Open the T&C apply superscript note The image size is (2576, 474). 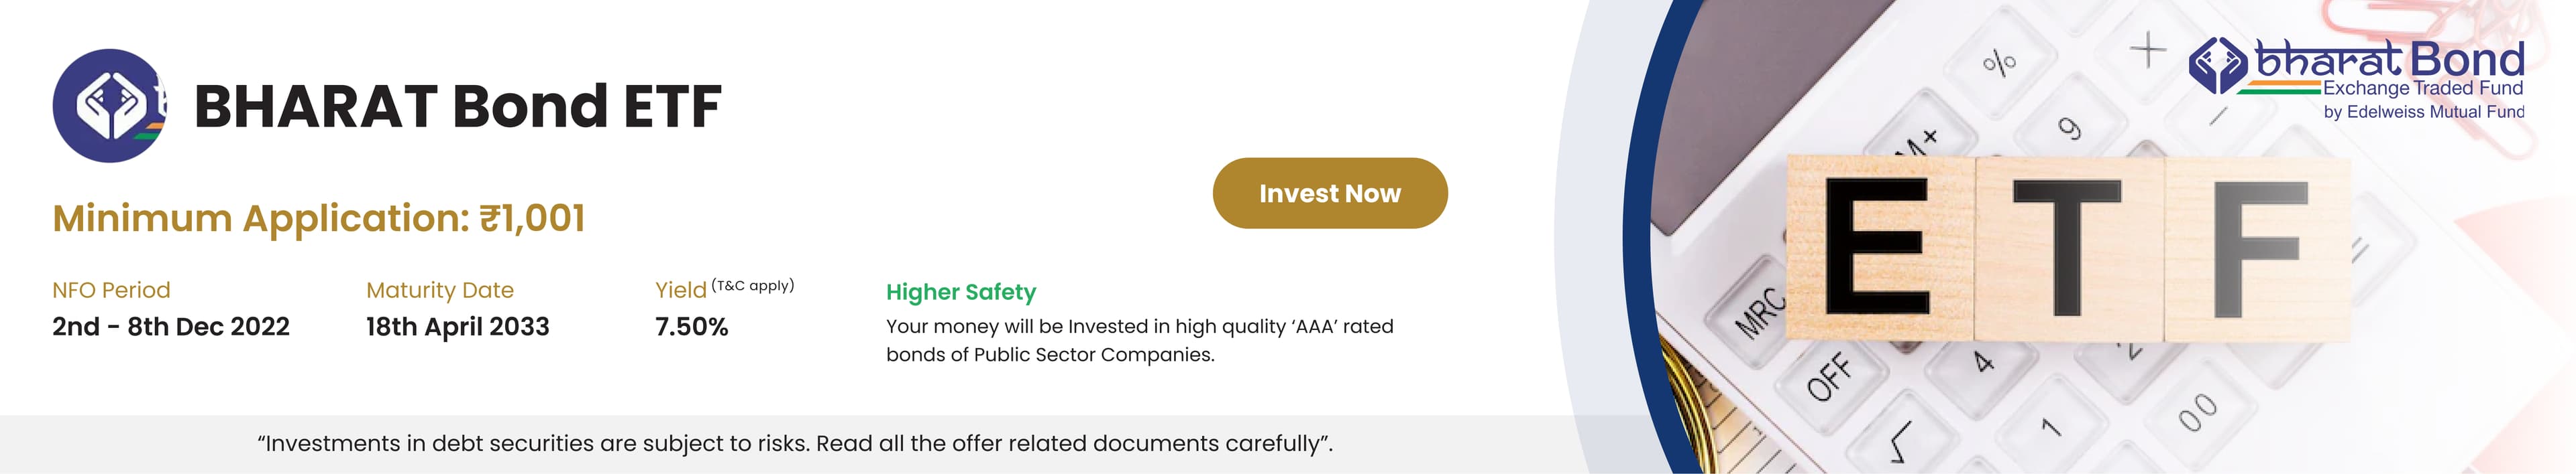click(753, 285)
